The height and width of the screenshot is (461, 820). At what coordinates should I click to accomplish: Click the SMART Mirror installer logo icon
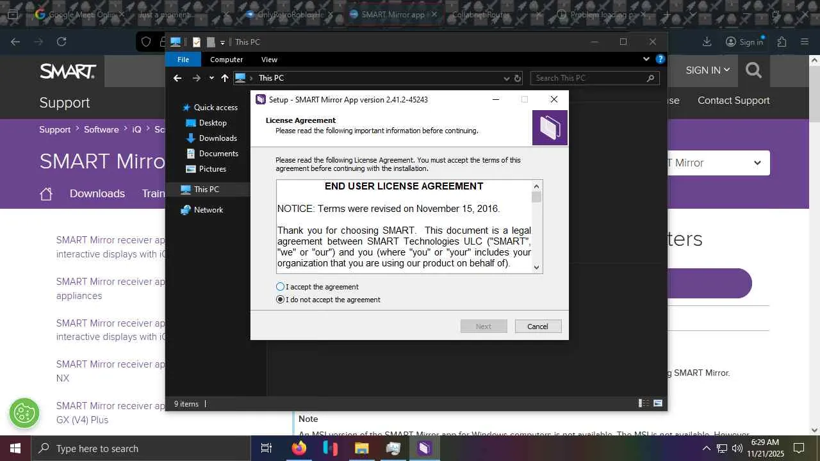pyautogui.click(x=550, y=128)
